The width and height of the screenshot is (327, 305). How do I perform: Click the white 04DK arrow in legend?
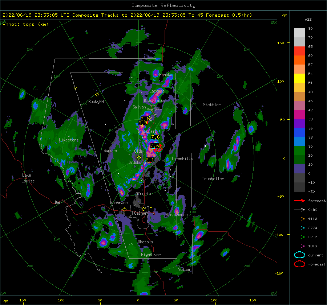[x=299, y=210]
